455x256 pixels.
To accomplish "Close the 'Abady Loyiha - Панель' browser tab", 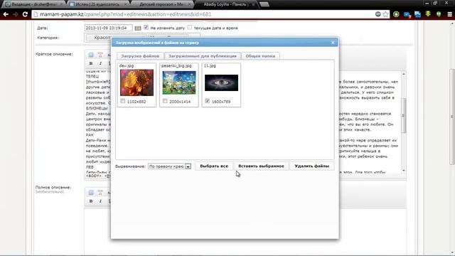I will tap(253, 4).
